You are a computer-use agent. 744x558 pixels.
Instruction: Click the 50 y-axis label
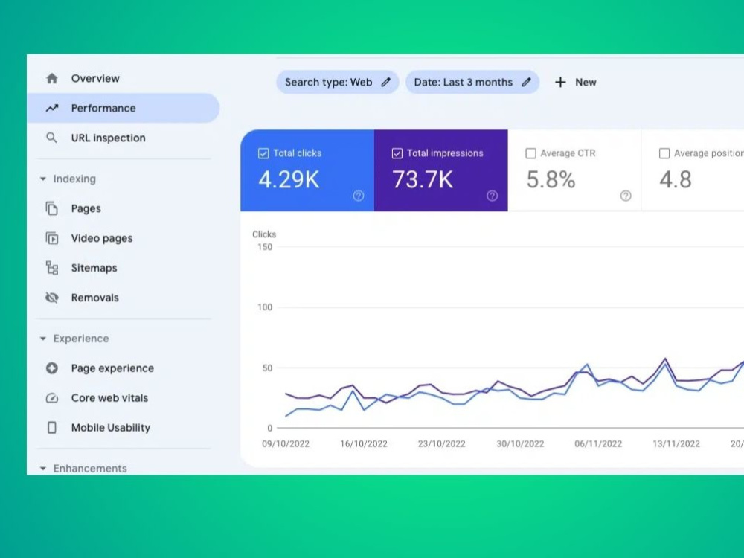(268, 368)
